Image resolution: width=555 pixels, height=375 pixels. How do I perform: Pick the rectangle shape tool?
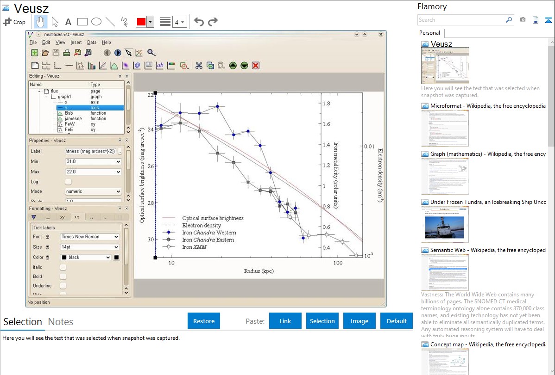(82, 22)
